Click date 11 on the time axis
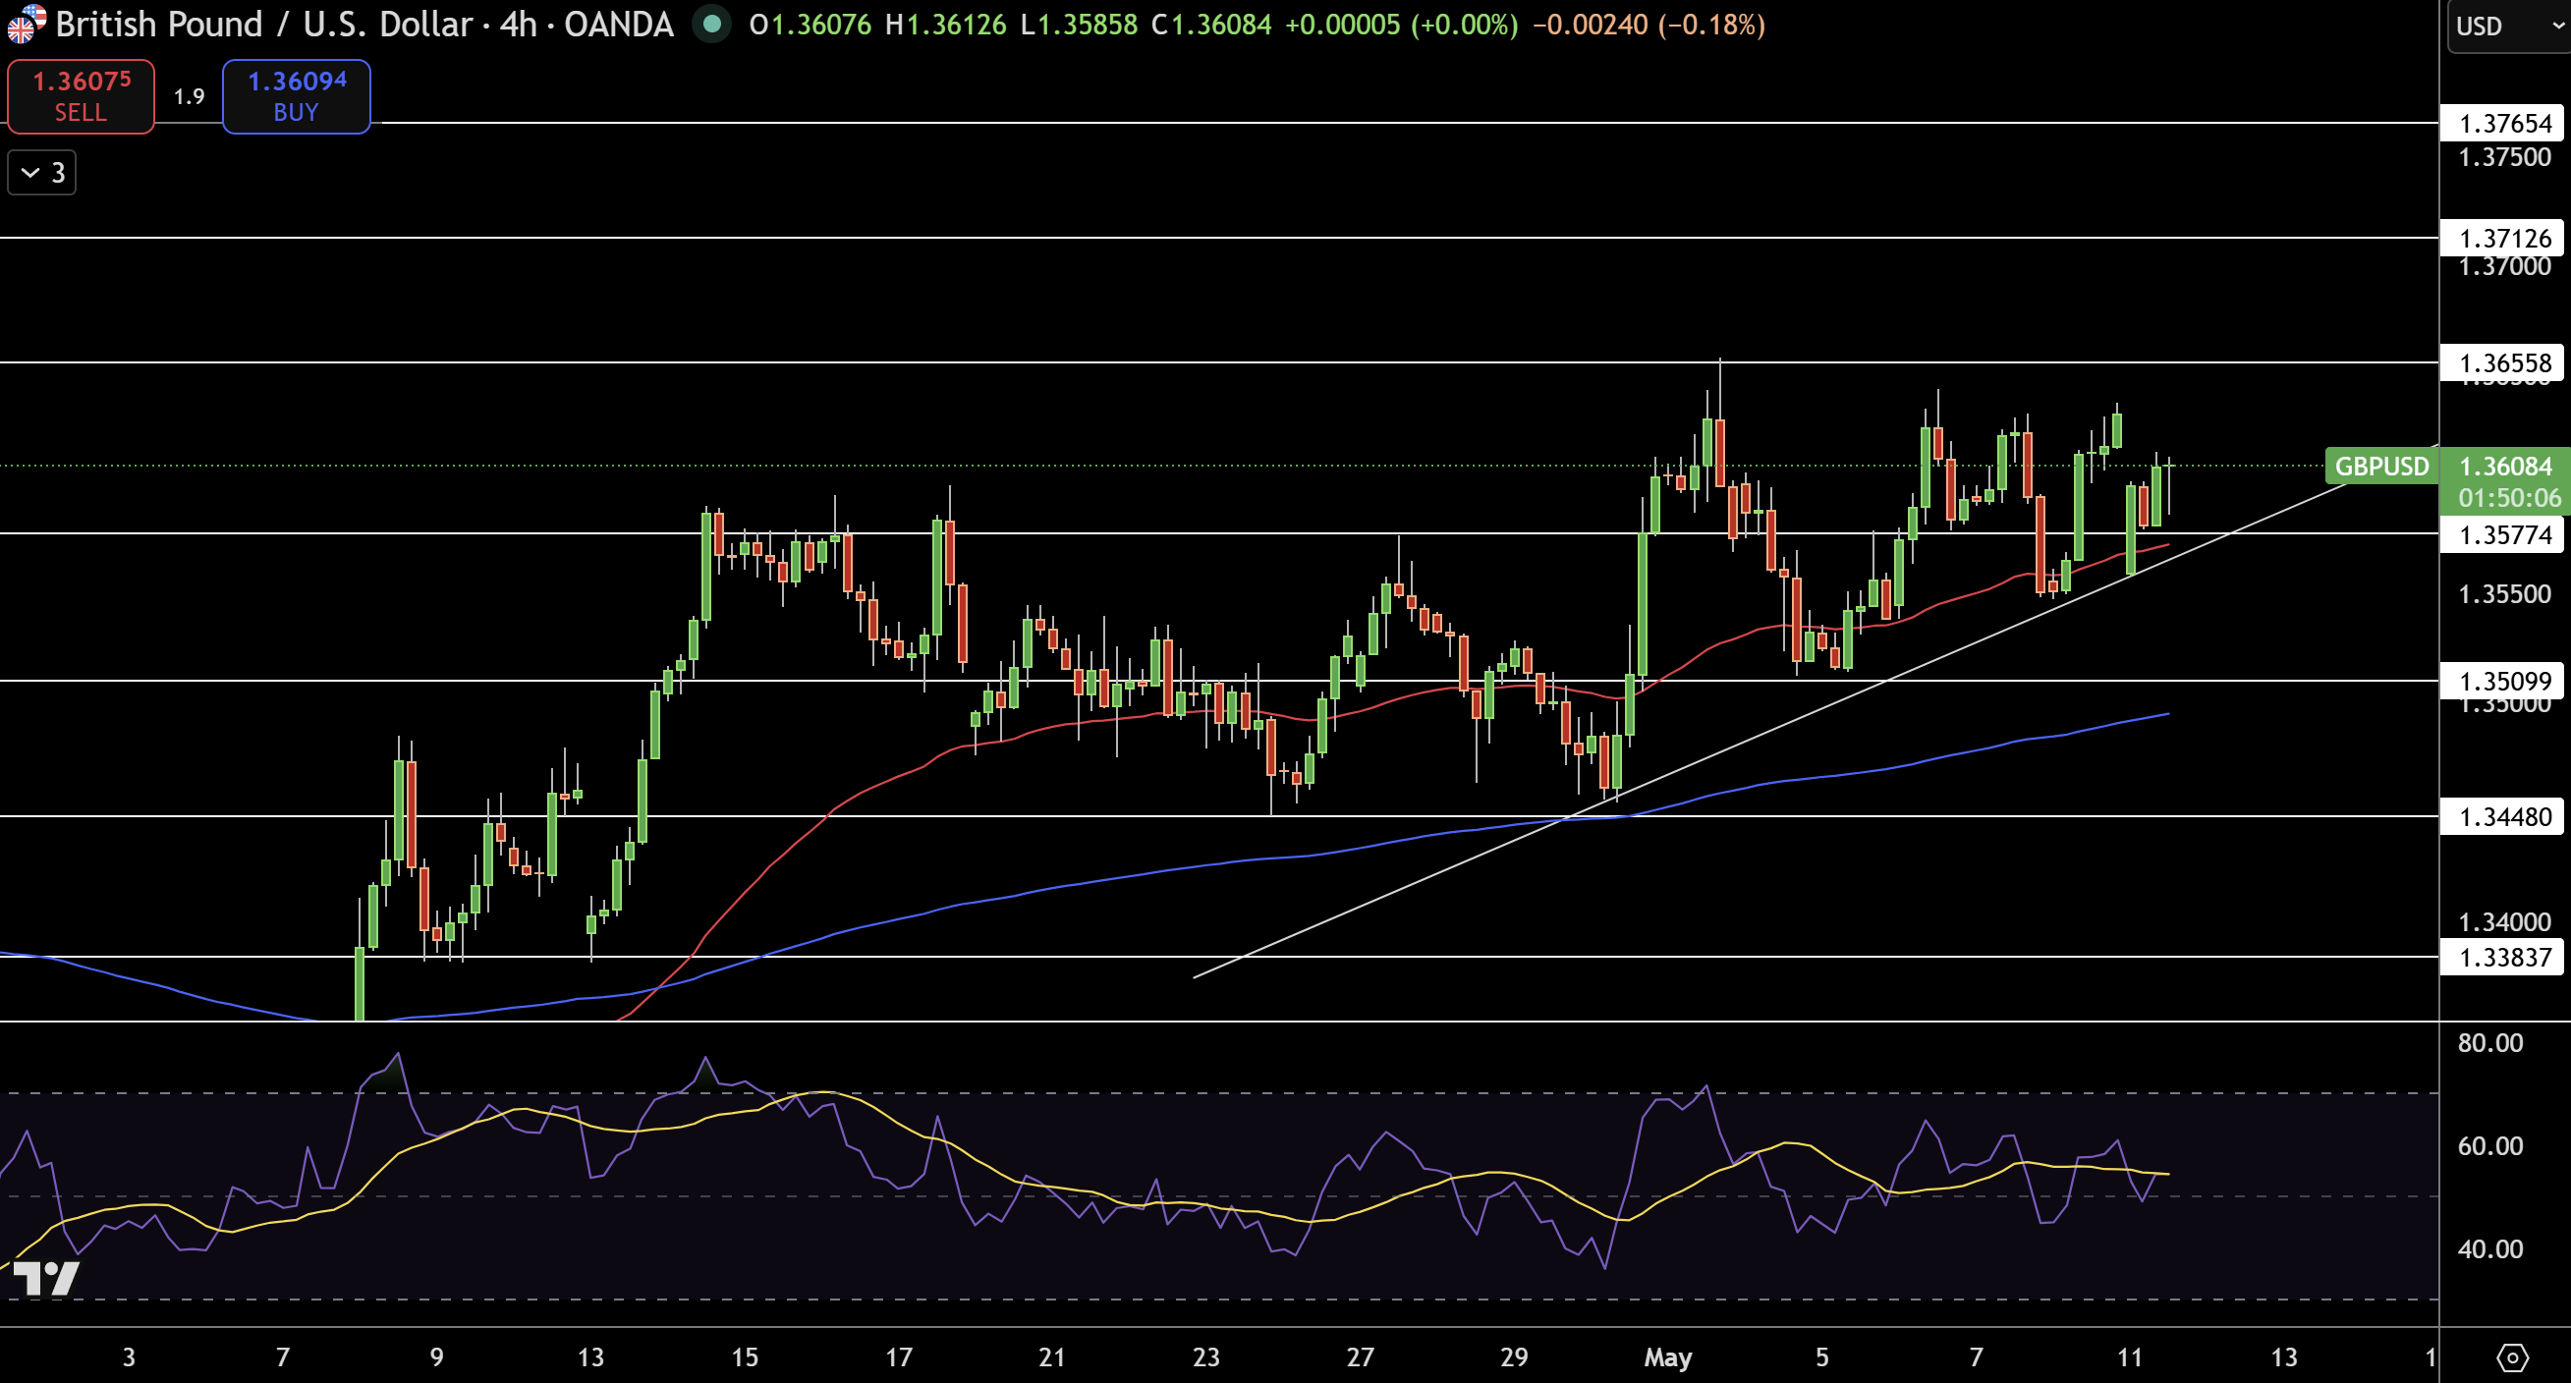 [2130, 1358]
